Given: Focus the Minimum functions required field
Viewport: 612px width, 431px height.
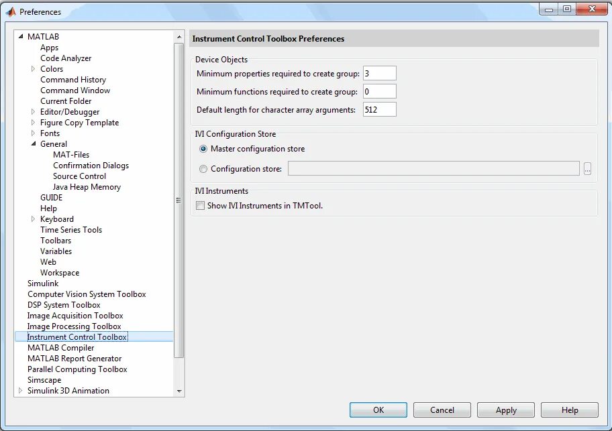Looking at the screenshot, I should click(380, 92).
